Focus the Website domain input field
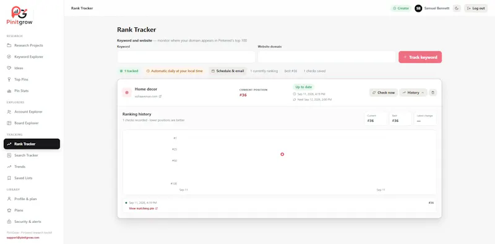 (x=327, y=57)
